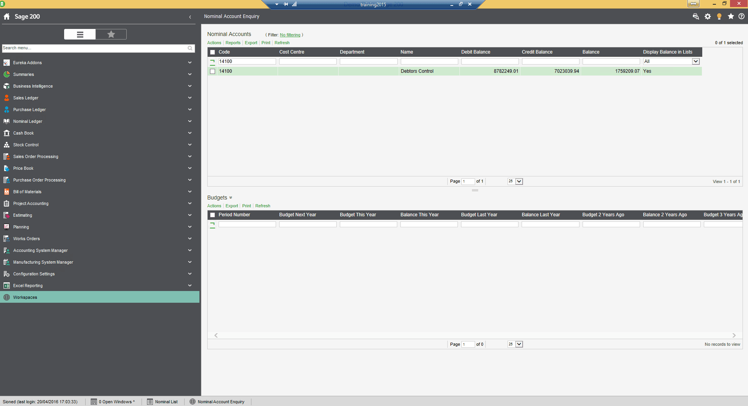This screenshot has width=748, height=406.
Task: Click the favourites star icon in header
Action: [x=730, y=16]
